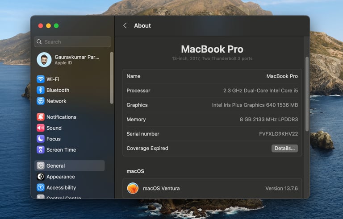This screenshot has height=219, width=343.
Task: Close the System Settings window (red button)
Action: pos(41,26)
